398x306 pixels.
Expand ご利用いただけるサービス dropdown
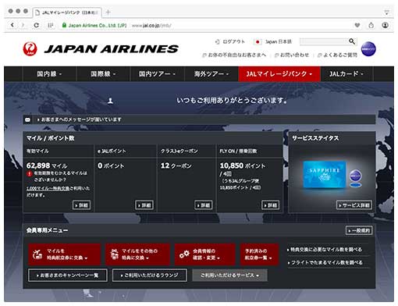229,276
